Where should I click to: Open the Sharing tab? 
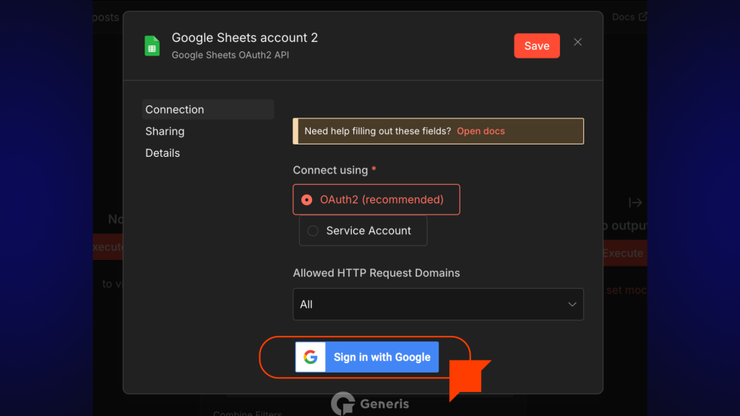click(165, 131)
